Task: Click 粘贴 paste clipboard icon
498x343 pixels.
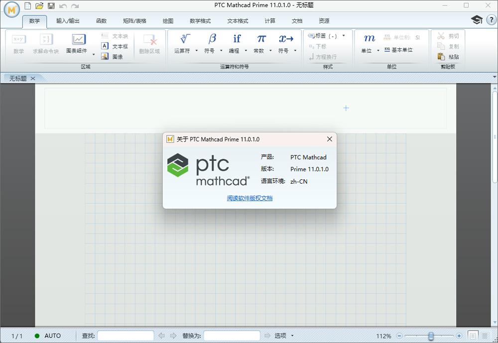Action: point(441,57)
